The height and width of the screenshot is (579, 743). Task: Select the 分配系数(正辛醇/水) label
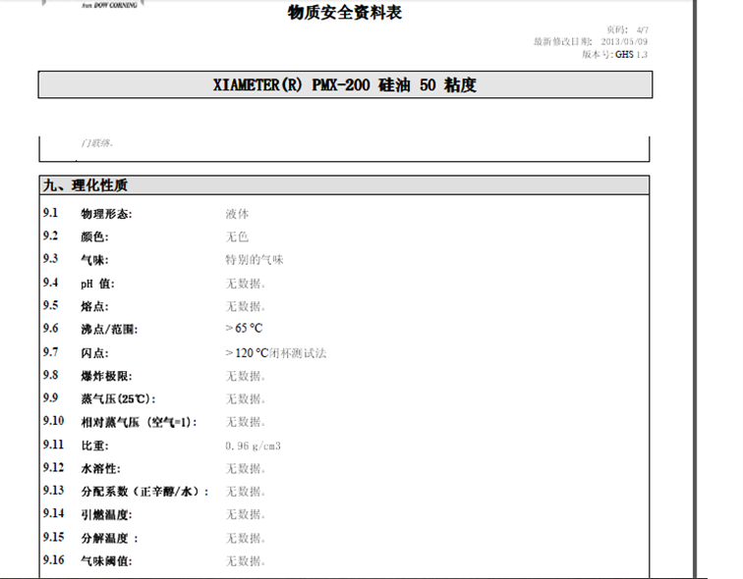point(145,492)
